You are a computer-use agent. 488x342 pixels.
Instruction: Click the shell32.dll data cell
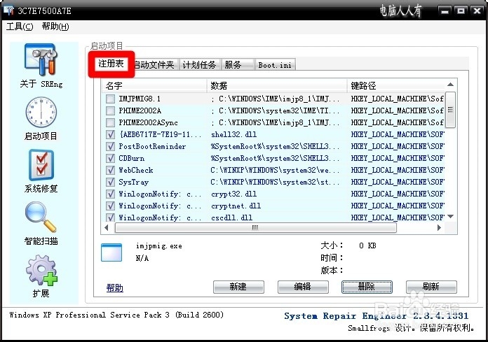(x=233, y=135)
